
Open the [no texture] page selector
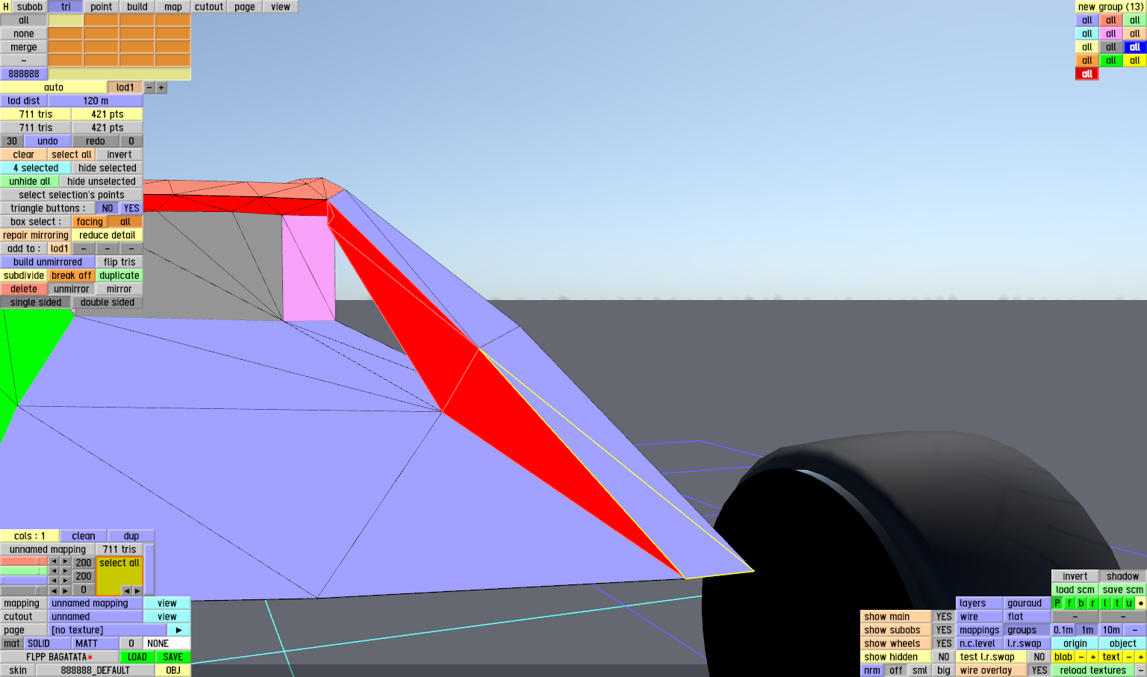point(108,630)
